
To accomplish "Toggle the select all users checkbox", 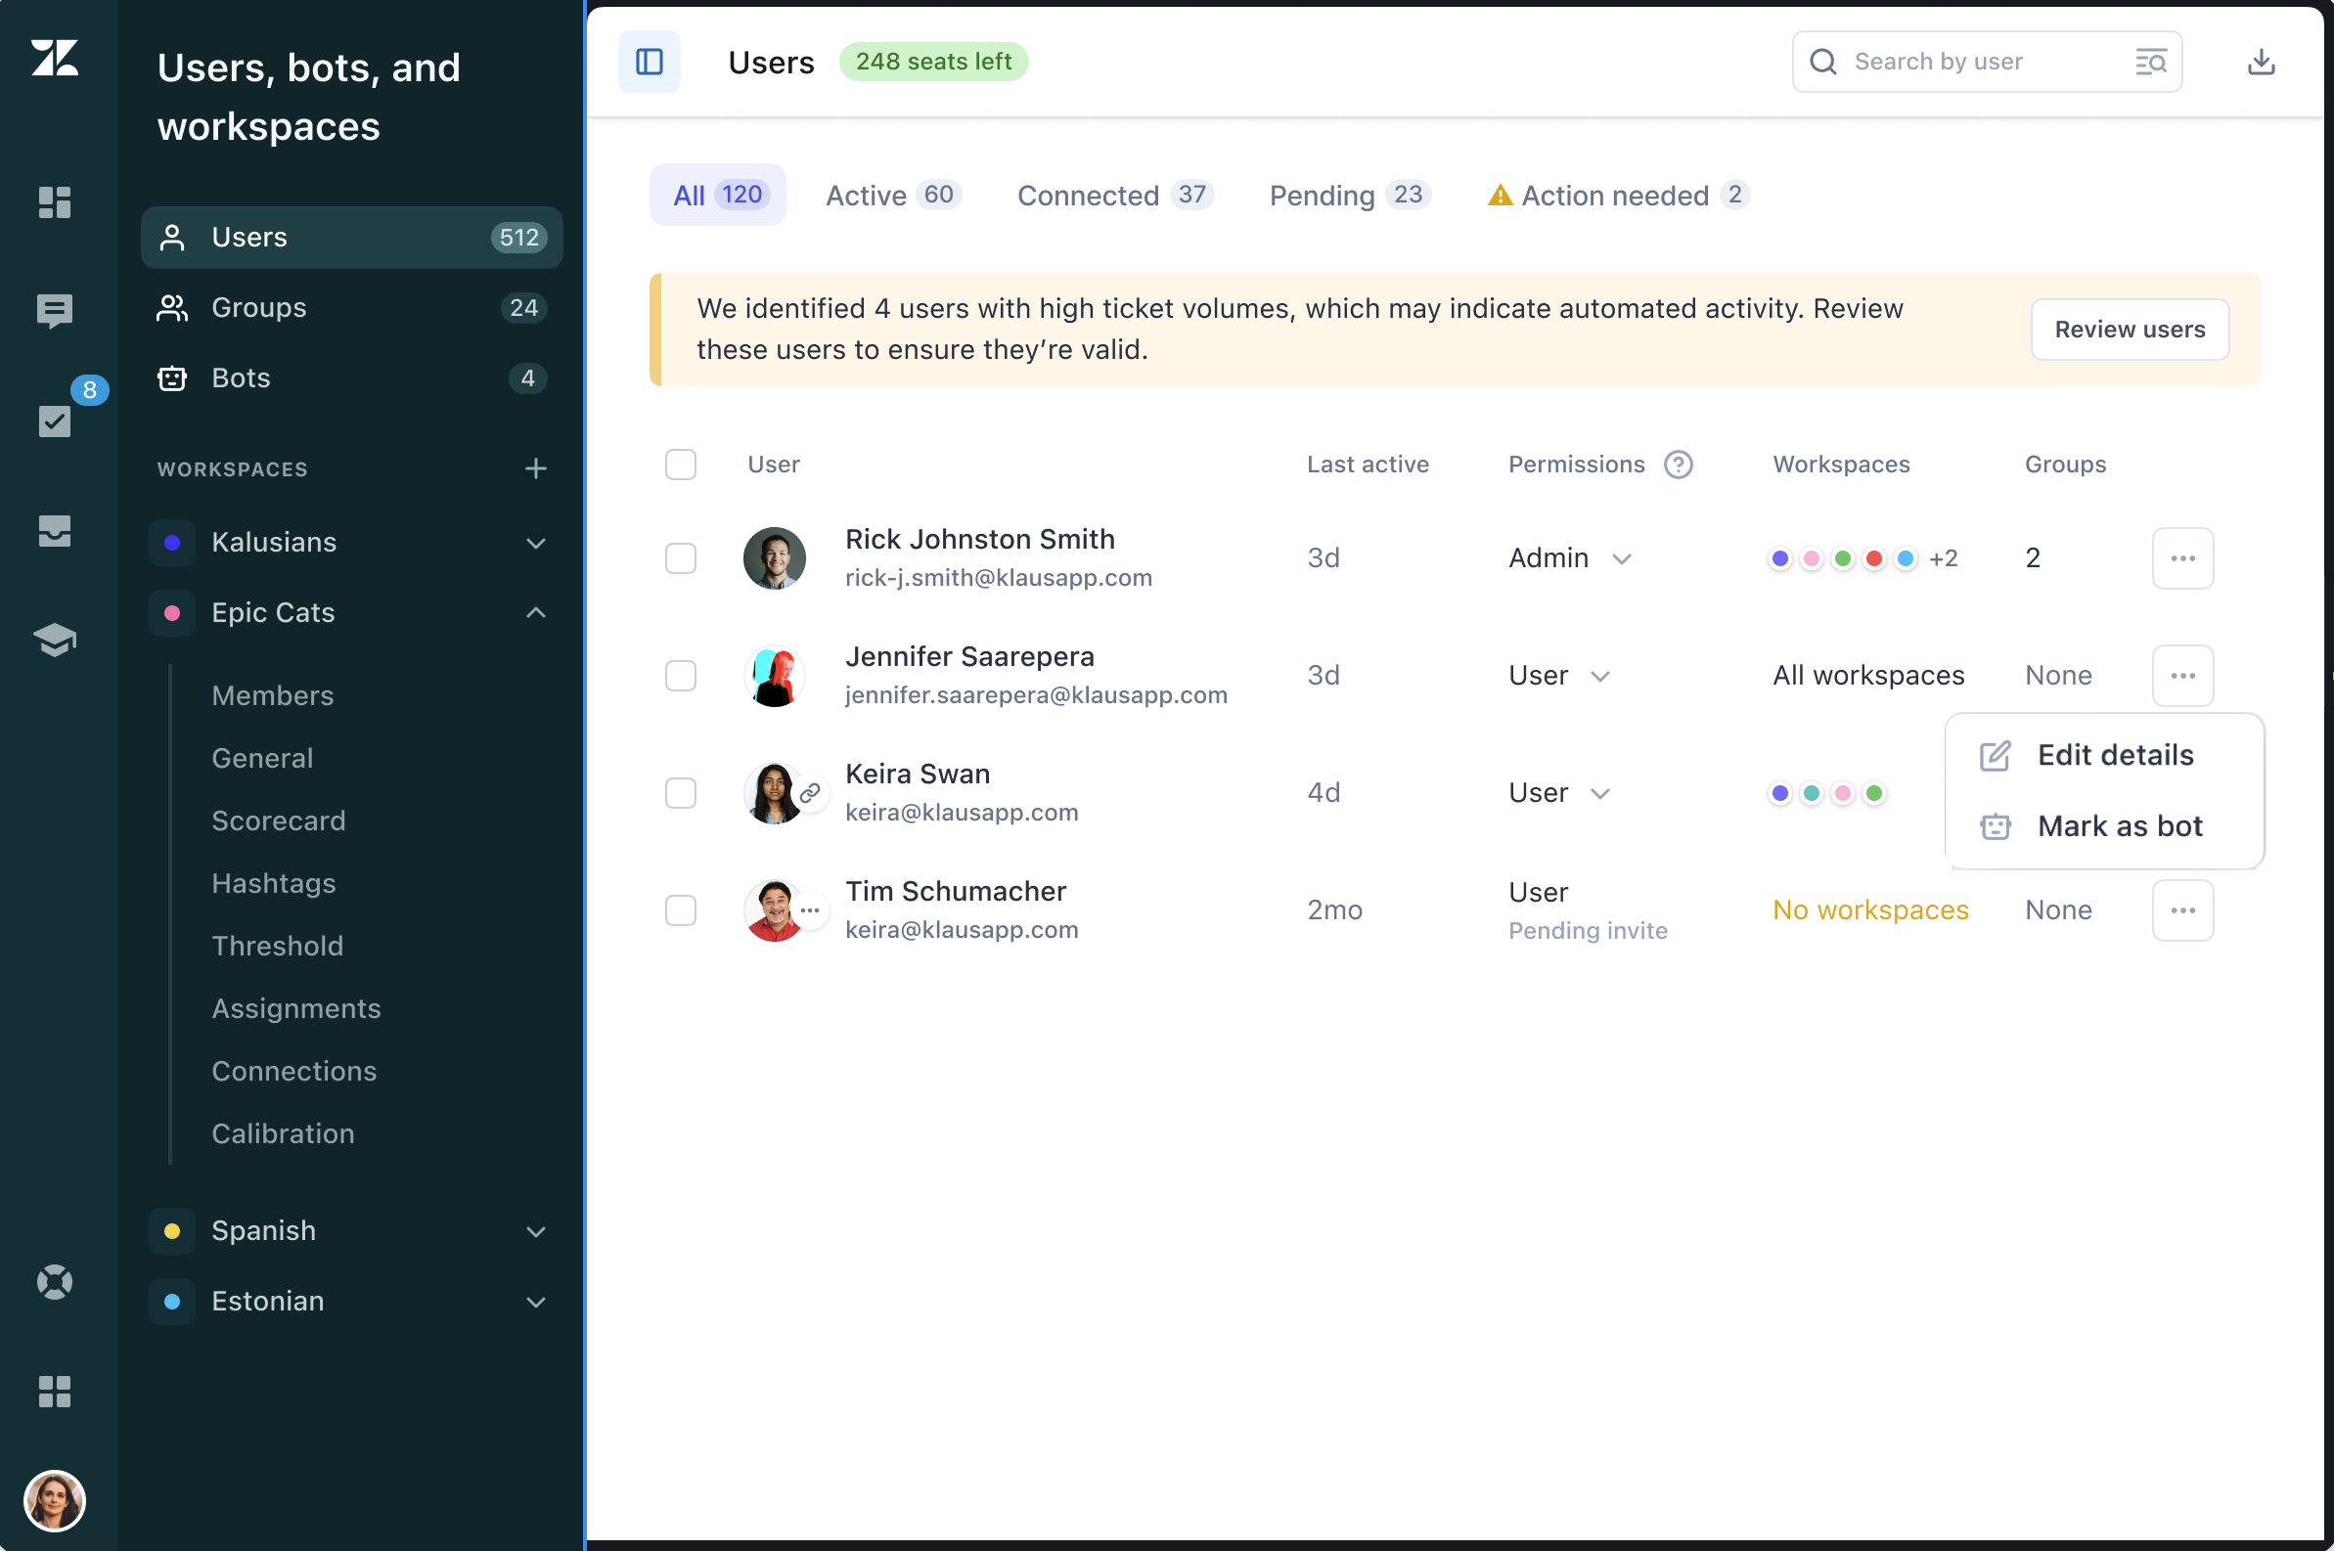I will coord(681,464).
